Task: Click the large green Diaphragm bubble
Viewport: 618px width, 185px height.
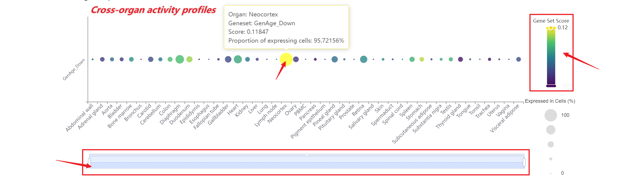Action: (x=180, y=59)
